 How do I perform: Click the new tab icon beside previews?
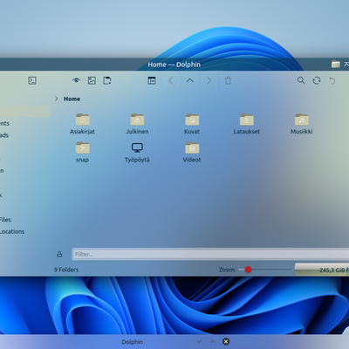tap(107, 80)
